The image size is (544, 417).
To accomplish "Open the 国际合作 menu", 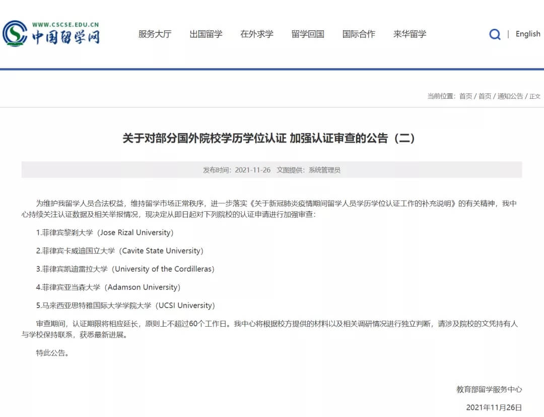I will (x=359, y=34).
